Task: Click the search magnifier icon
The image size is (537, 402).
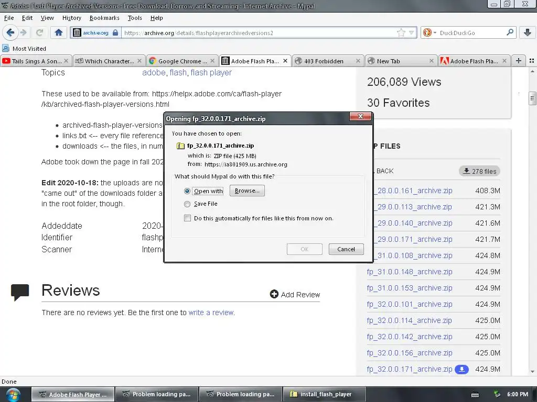Action: click(510, 32)
